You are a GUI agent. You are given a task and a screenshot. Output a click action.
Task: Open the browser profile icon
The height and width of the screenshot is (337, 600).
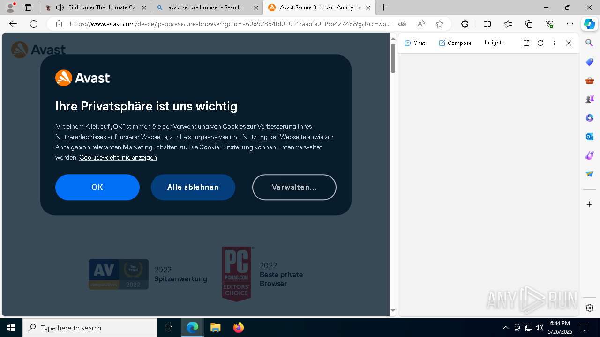tap(10, 7)
